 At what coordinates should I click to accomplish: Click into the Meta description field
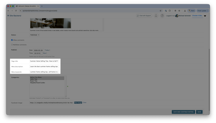coord(44,66)
